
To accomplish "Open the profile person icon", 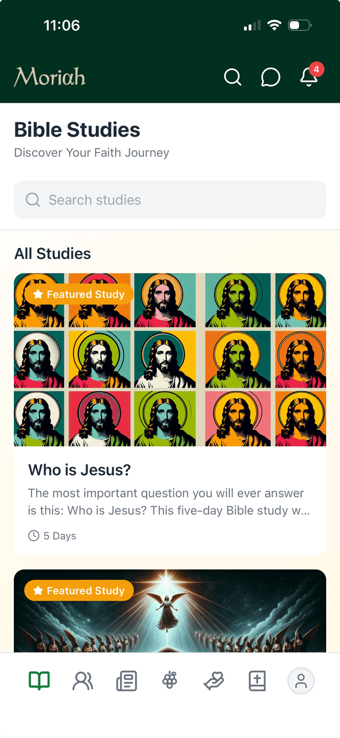I will (301, 681).
